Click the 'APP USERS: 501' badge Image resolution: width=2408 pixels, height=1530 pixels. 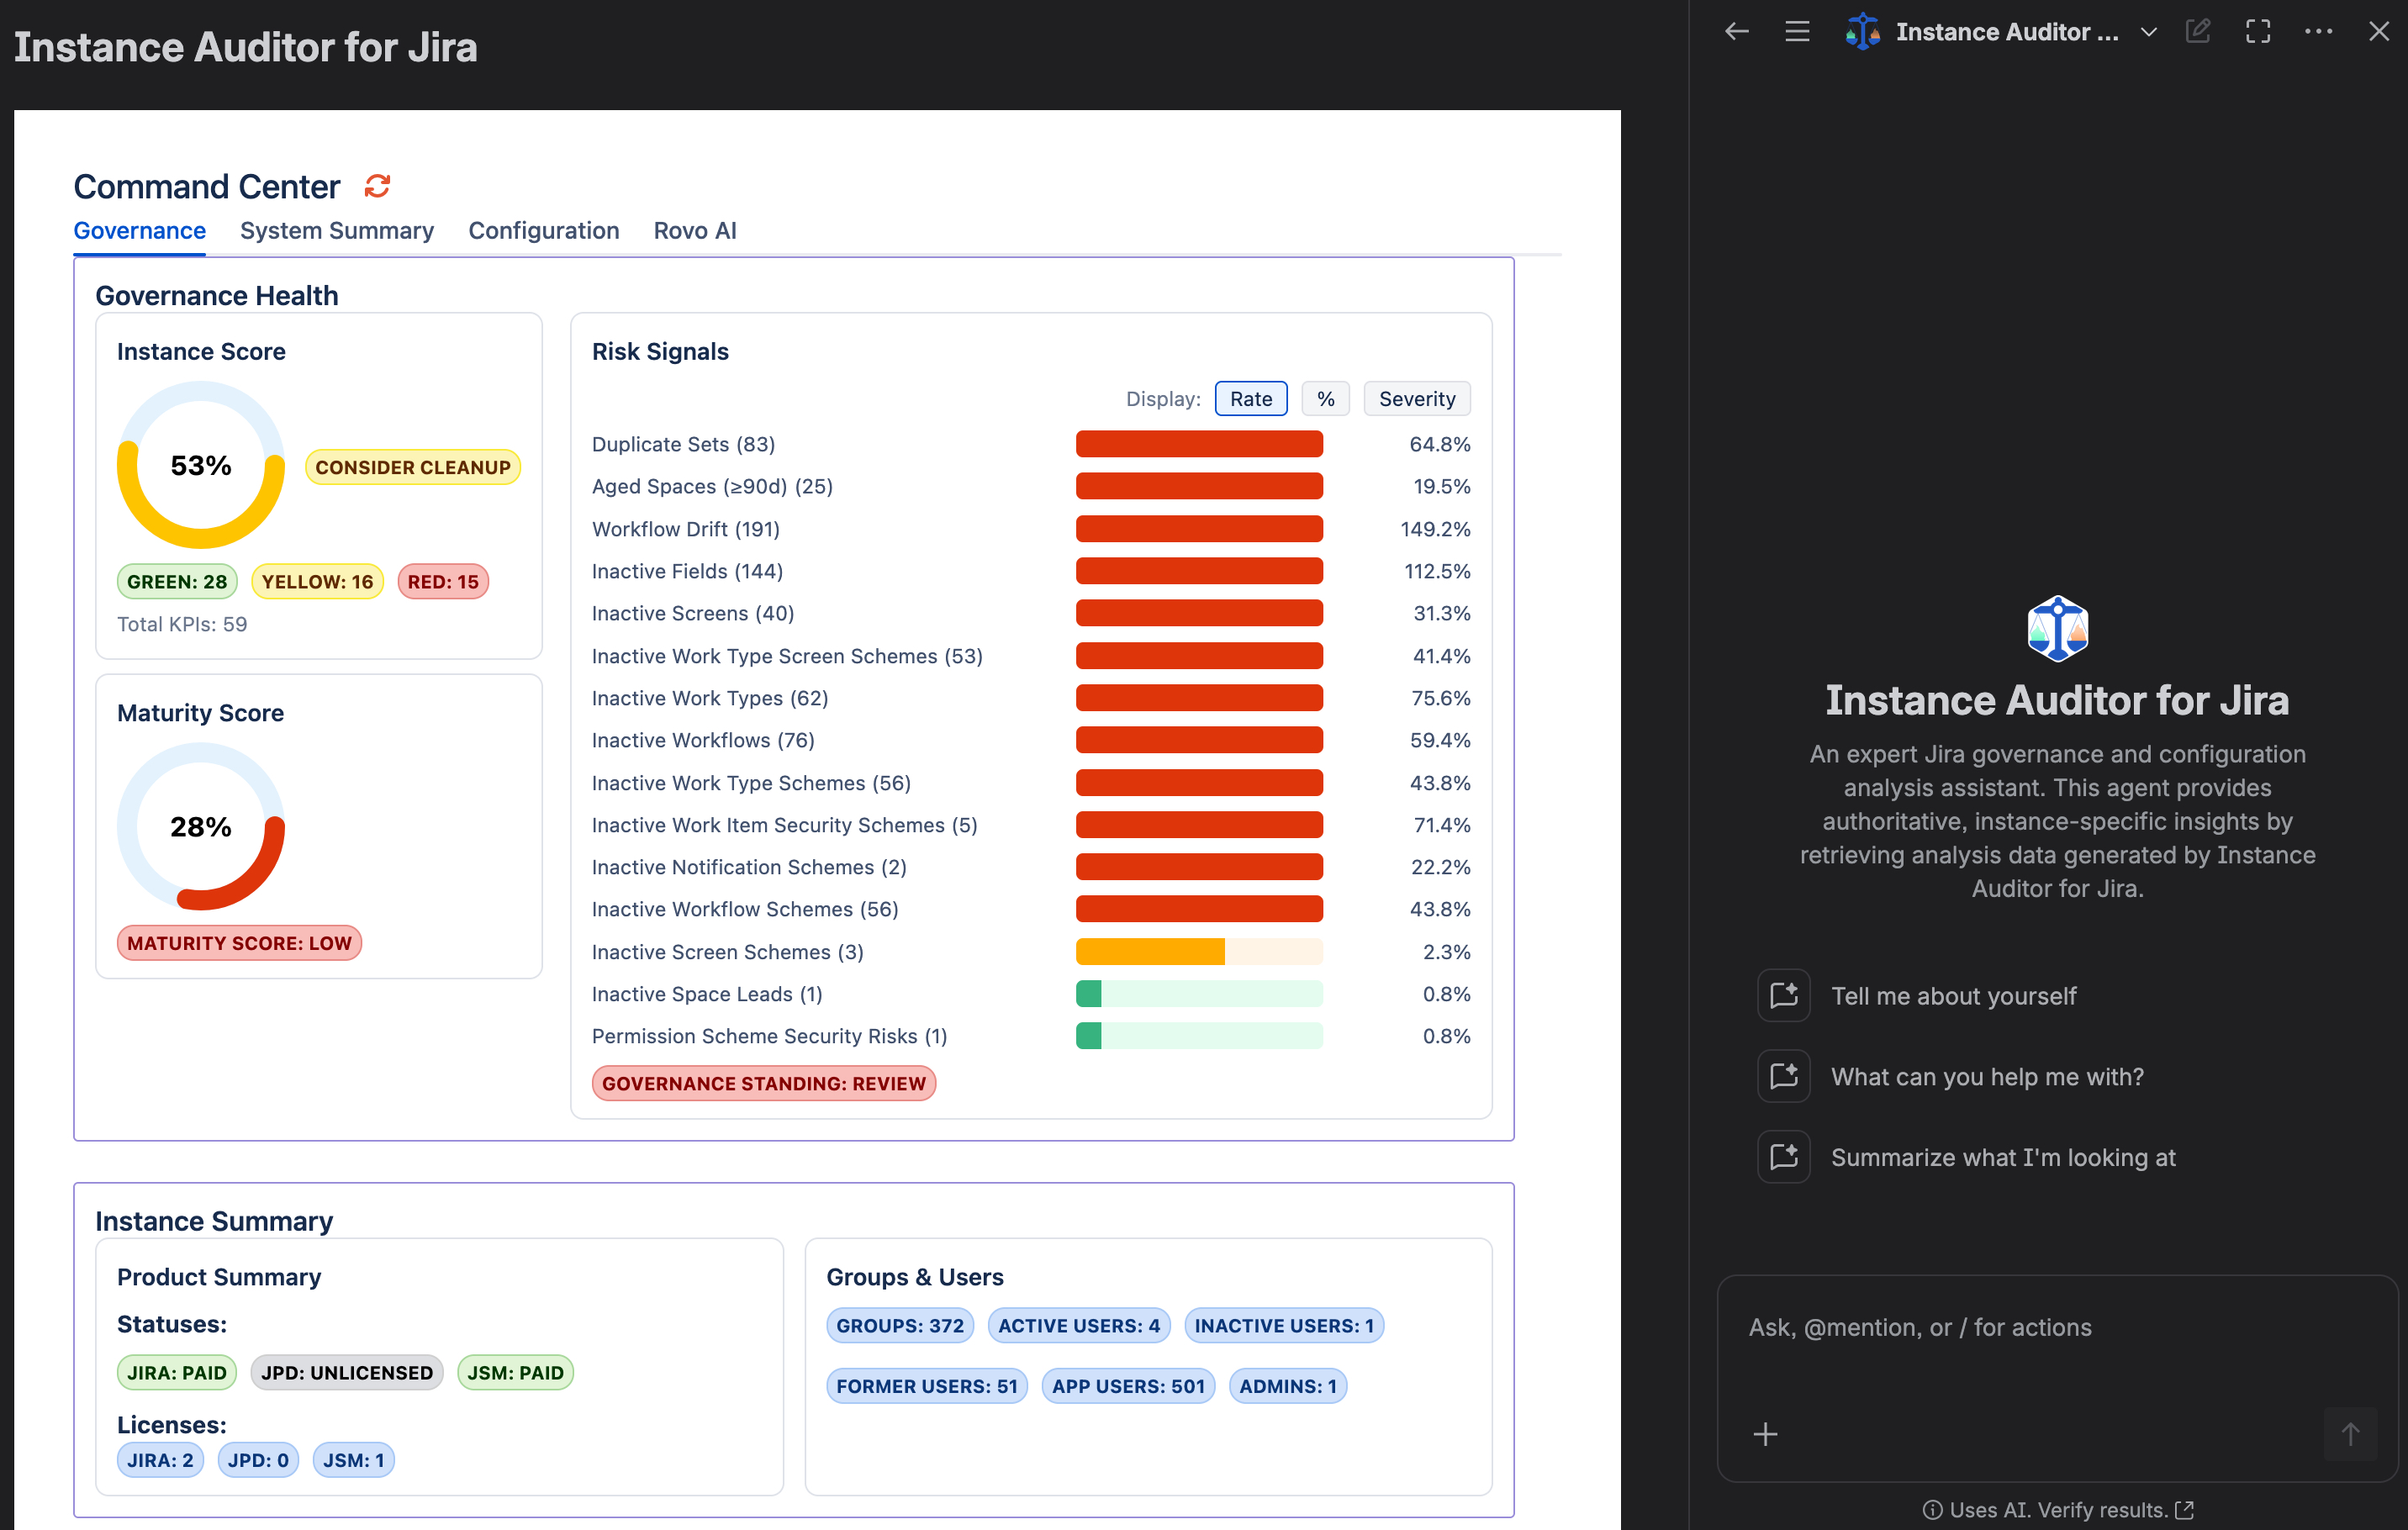coord(1128,1386)
